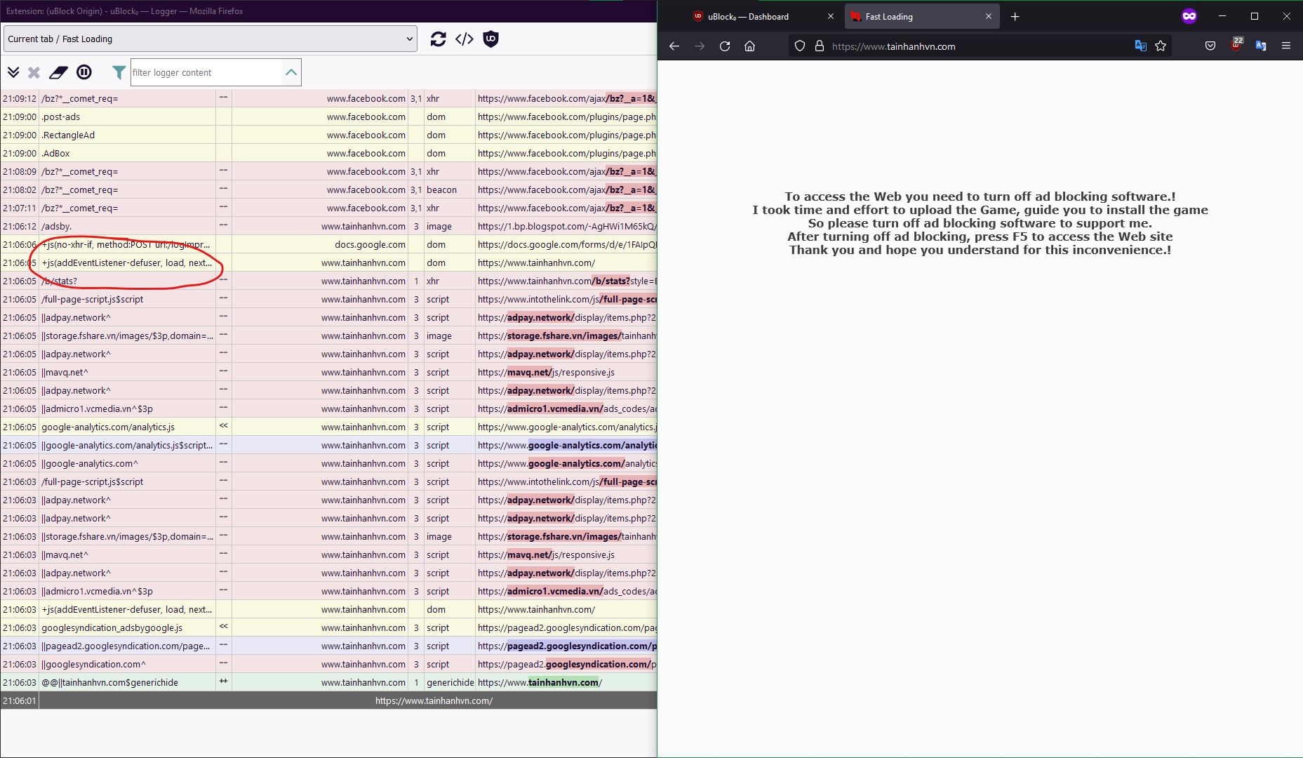Clear the logger with the eraser icon
This screenshot has height=758, width=1303.
pos(58,72)
